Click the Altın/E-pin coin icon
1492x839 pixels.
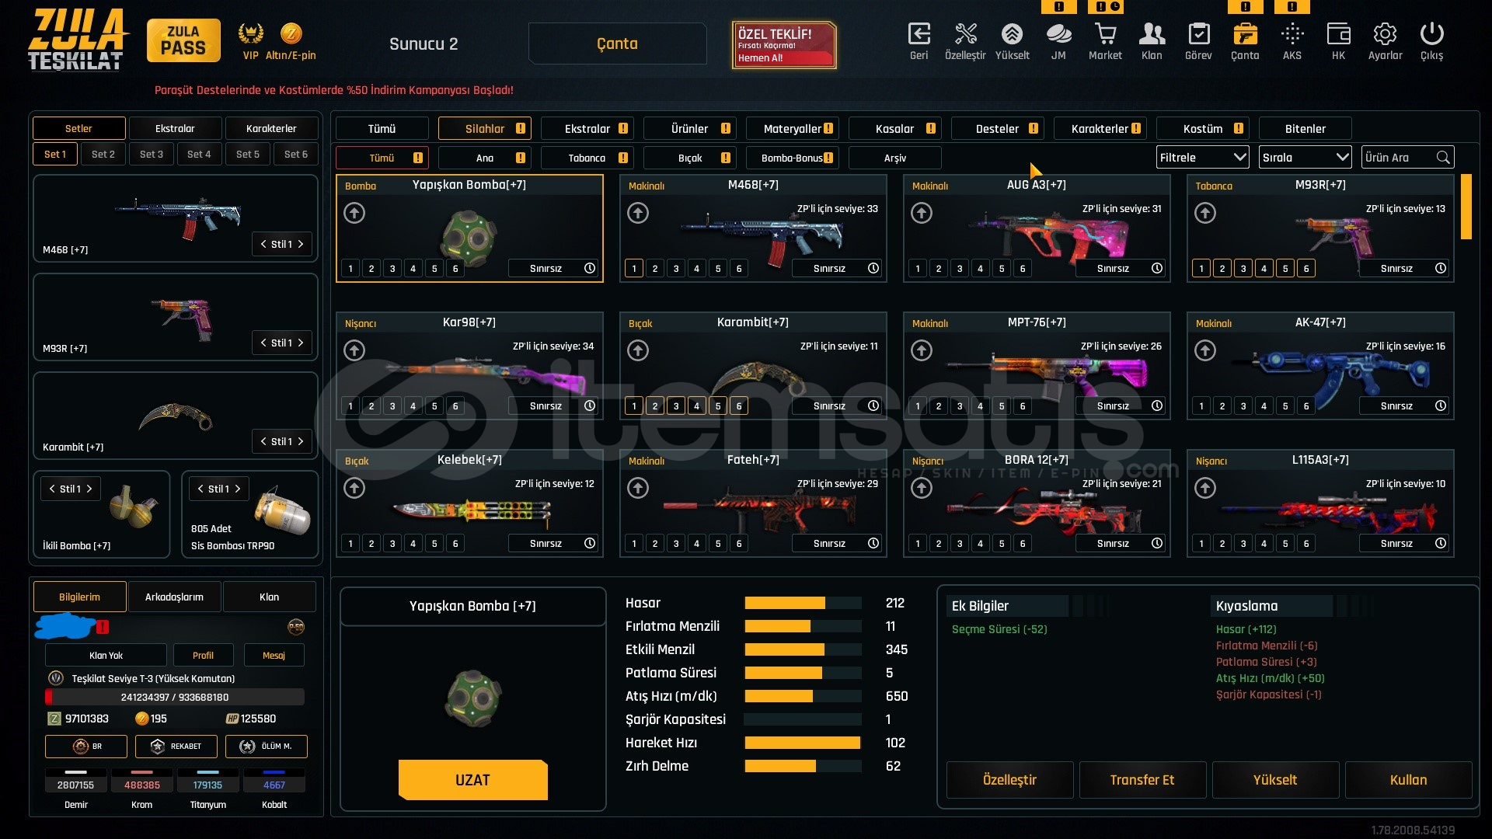point(291,33)
